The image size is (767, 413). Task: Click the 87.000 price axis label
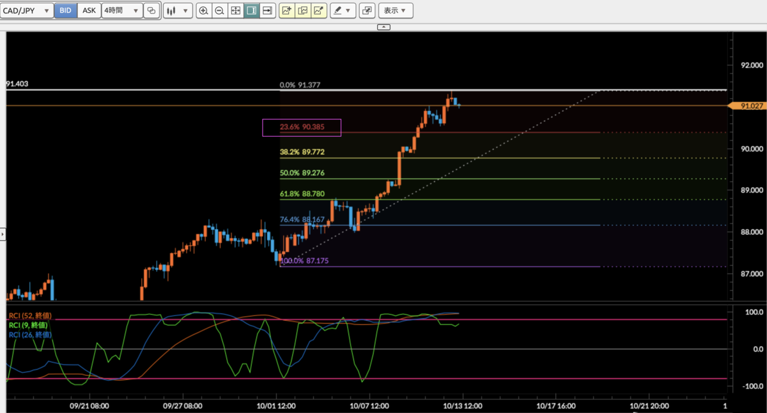tap(752, 273)
